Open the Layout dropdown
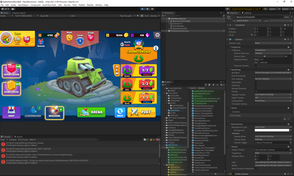294x176 pixels. tap(287, 9)
